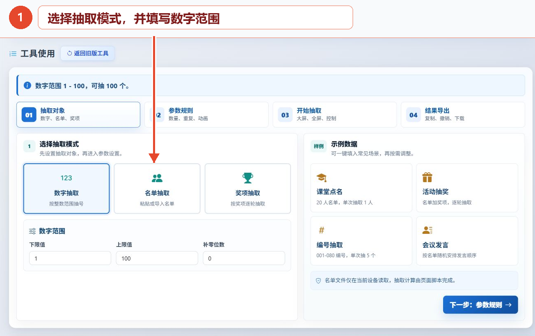Open the 结果导出 step tab
The image size is (535, 336).
tap(463, 114)
